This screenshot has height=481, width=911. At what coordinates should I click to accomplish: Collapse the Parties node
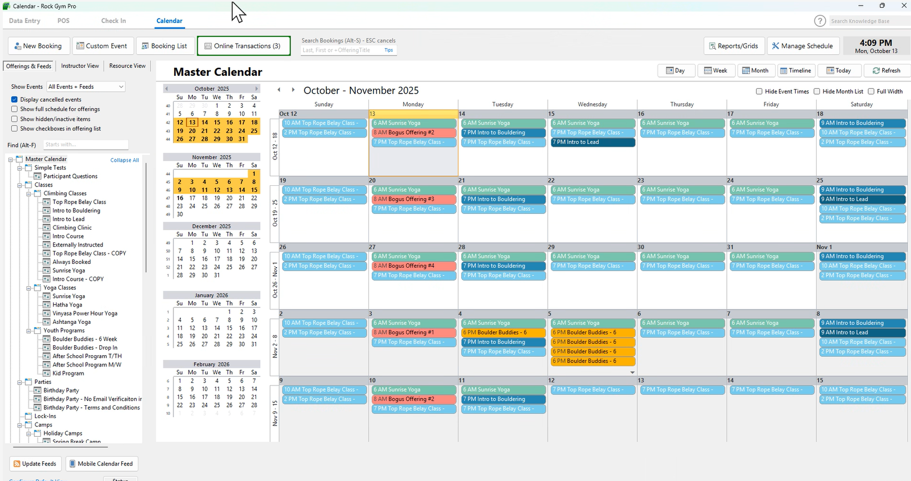pyautogui.click(x=20, y=382)
